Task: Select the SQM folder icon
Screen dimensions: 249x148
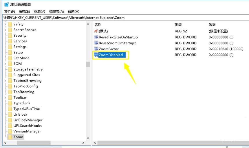Action: click(10, 64)
